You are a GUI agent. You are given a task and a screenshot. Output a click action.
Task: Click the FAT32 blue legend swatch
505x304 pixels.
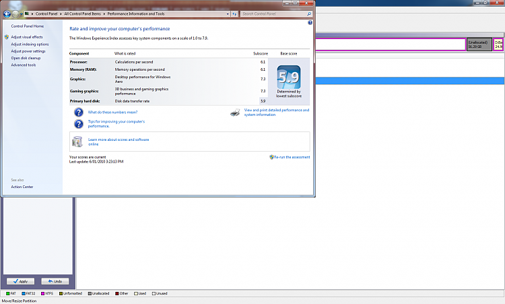[x=24, y=294]
